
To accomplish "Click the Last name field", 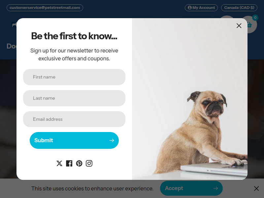I will (74, 98).
